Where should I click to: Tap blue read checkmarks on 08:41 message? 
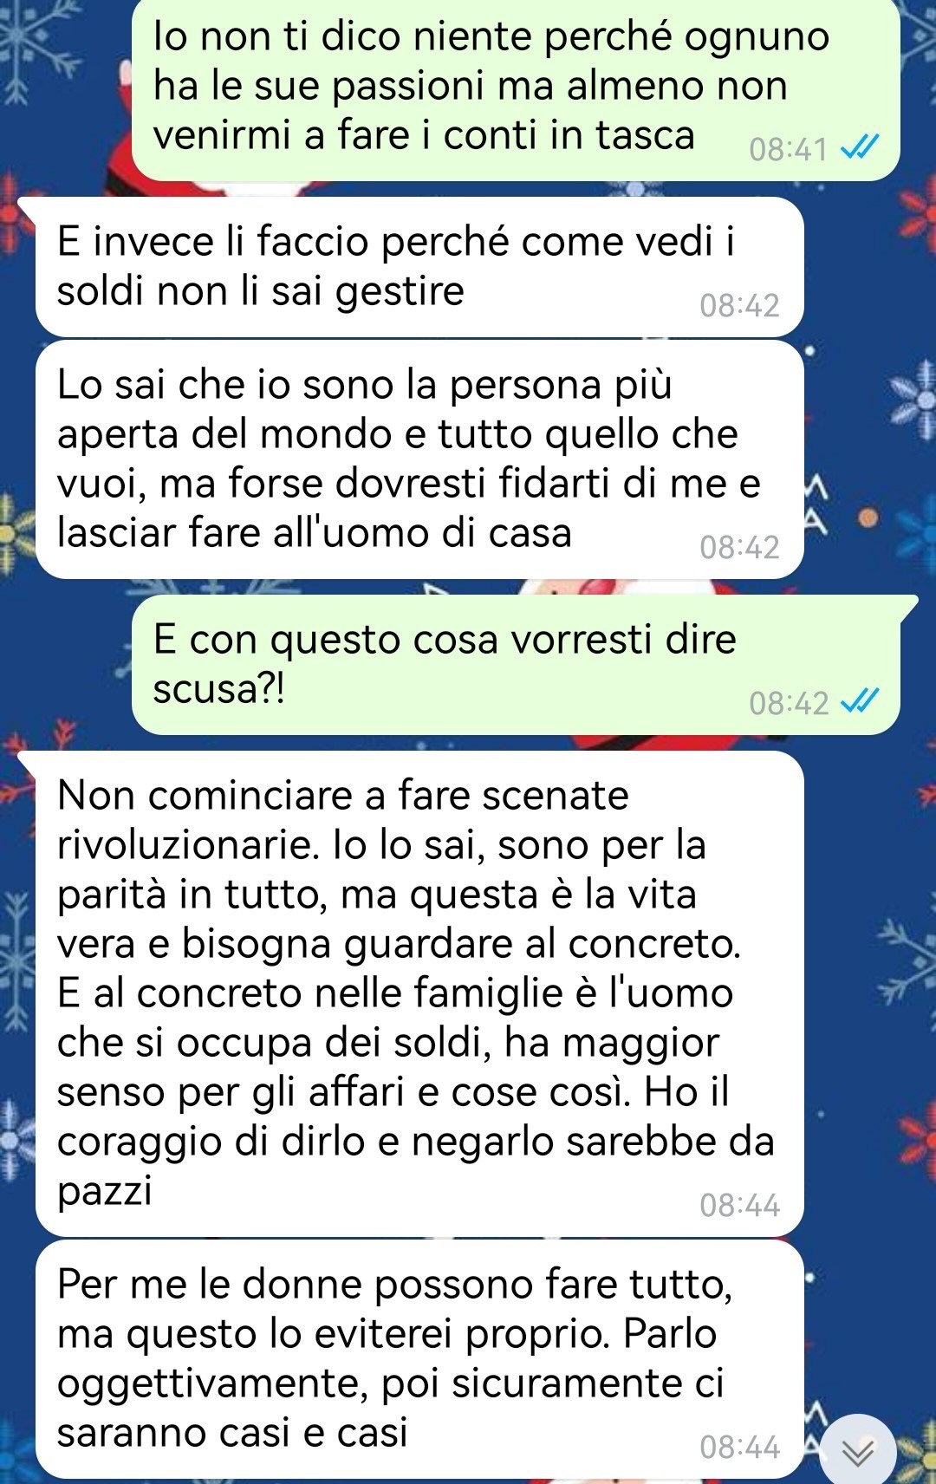[x=860, y=148]
